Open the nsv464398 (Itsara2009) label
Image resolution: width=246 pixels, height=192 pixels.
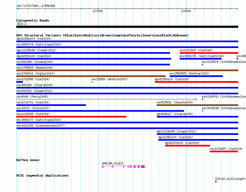click(35, 62)
